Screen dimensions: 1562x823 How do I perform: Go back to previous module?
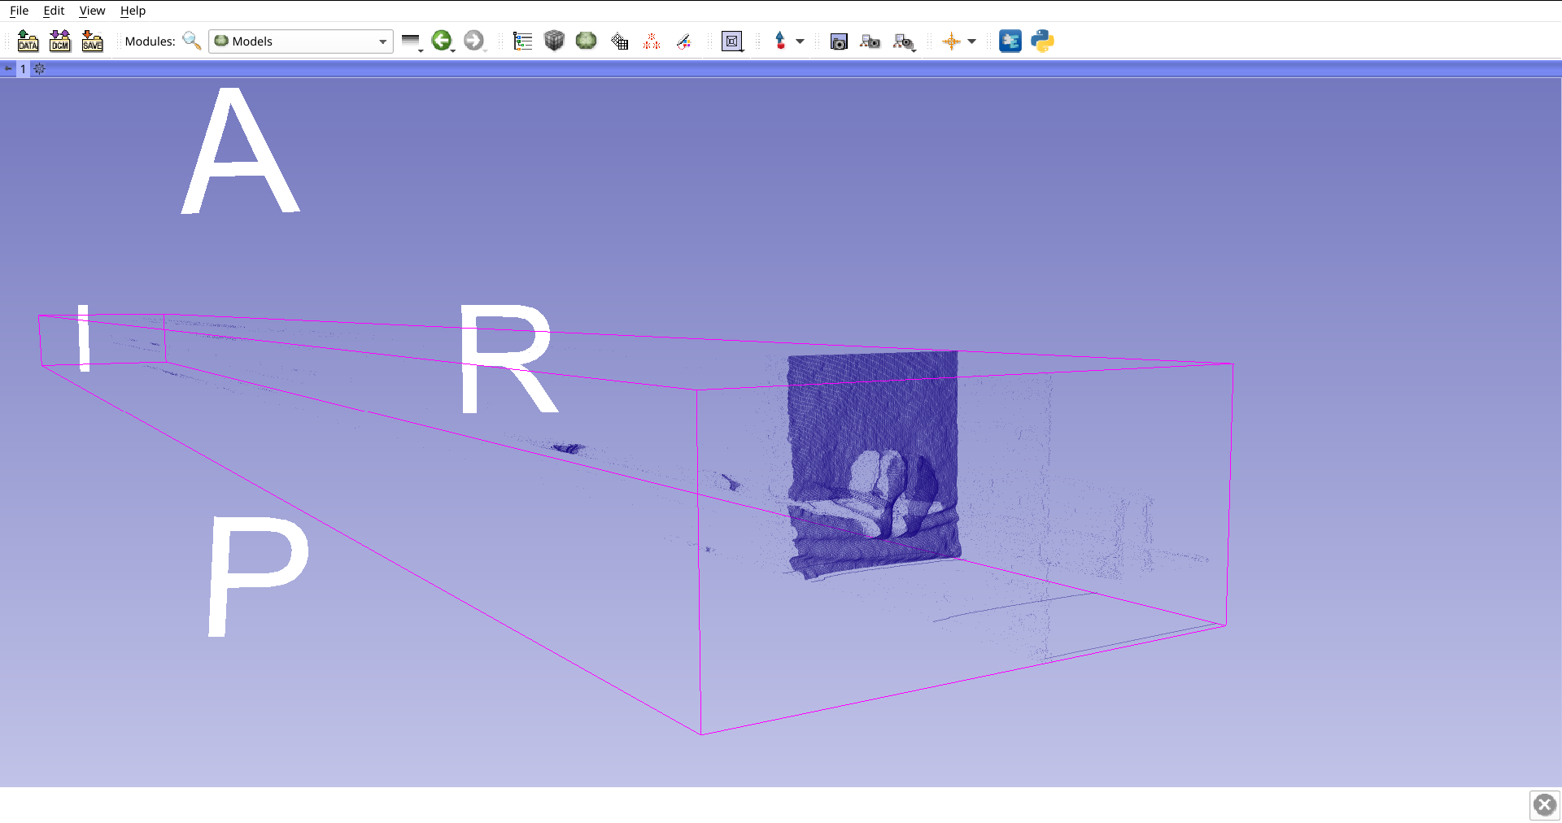[x=441, y=41]
